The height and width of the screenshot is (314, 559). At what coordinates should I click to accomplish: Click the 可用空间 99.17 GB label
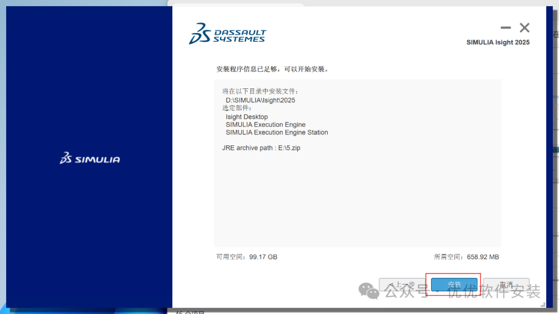(247, 257)
